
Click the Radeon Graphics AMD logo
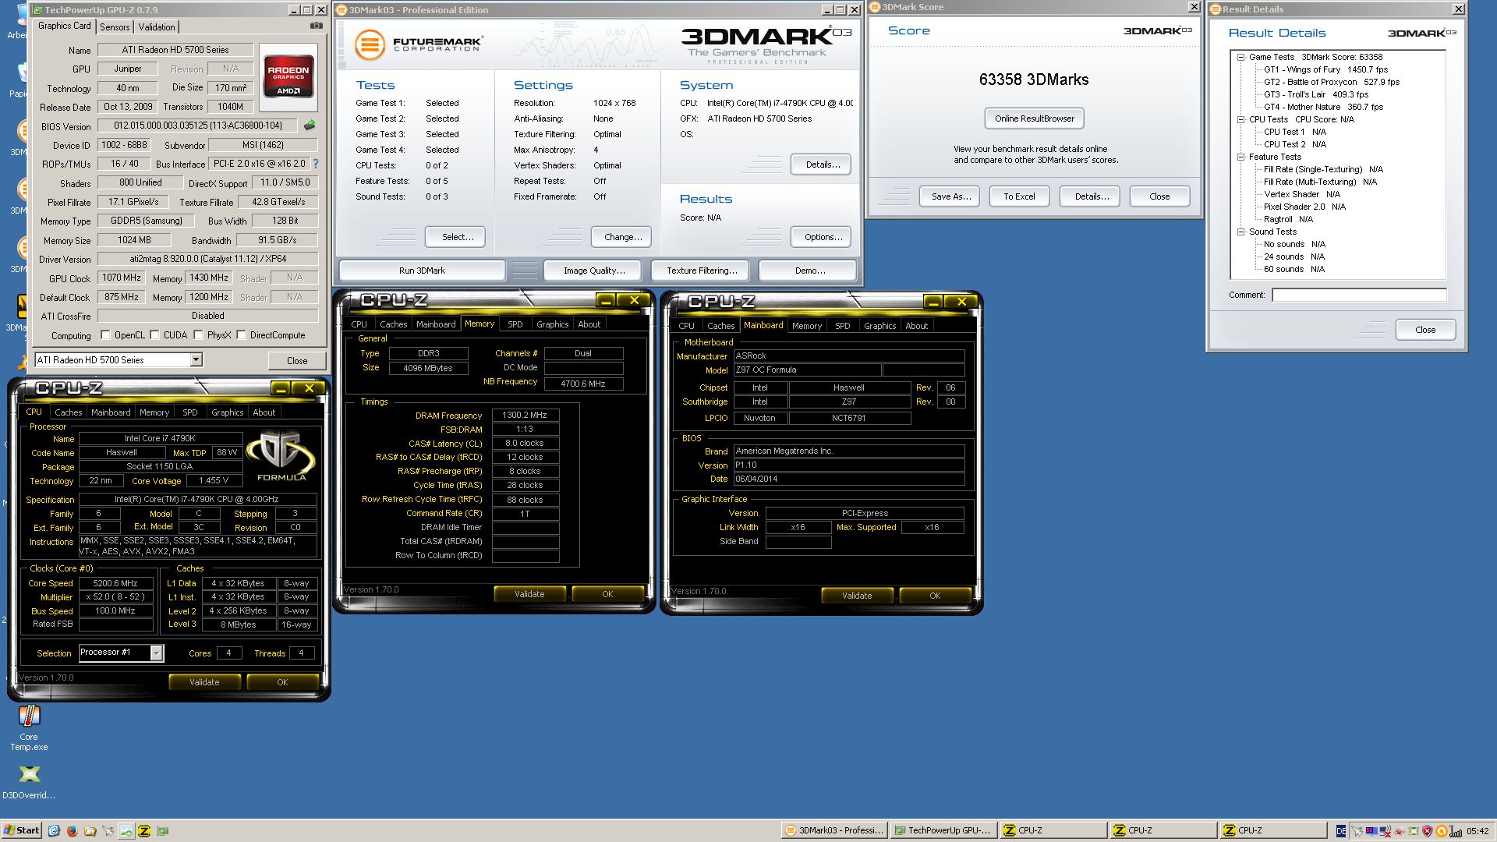tap(288, 76)
